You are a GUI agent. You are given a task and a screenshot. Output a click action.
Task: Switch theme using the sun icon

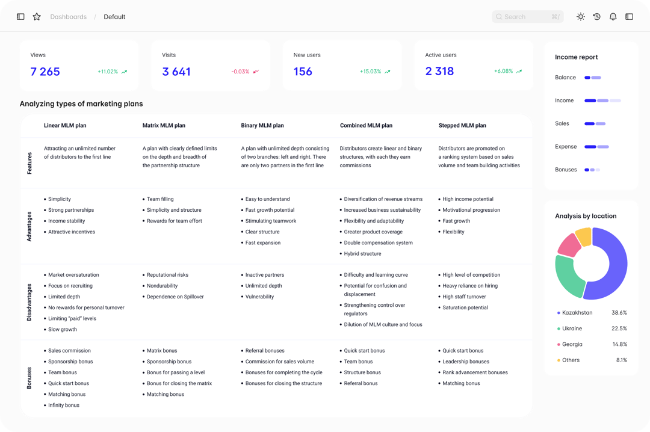[x=580, y=16]
